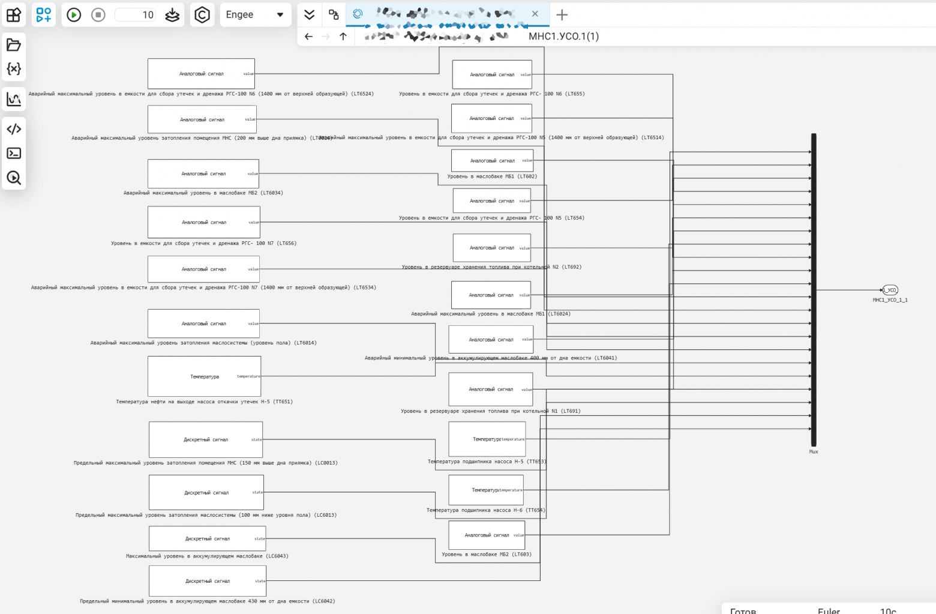The image size is (936, 614).
Task: Open the model settings layers icon
Action: 172,15
